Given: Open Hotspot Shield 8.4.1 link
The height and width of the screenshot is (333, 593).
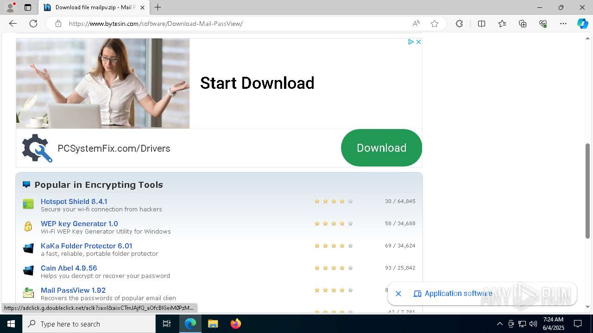Looking at the screenshot, I should [74, 201].
